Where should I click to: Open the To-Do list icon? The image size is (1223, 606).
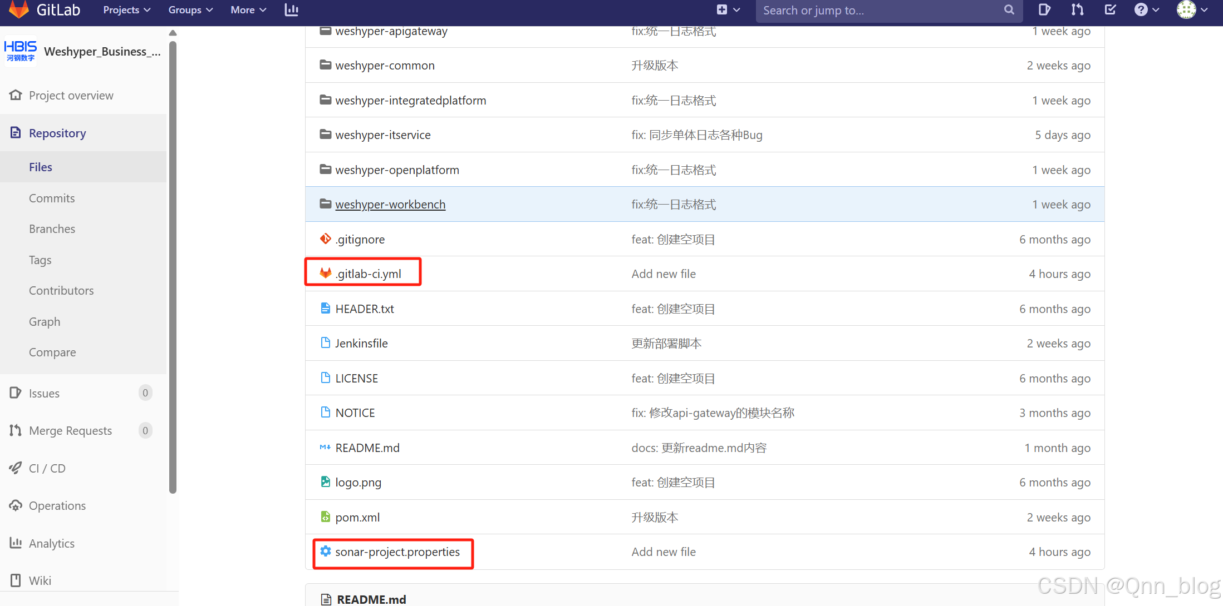click(x=1110, y=9)
